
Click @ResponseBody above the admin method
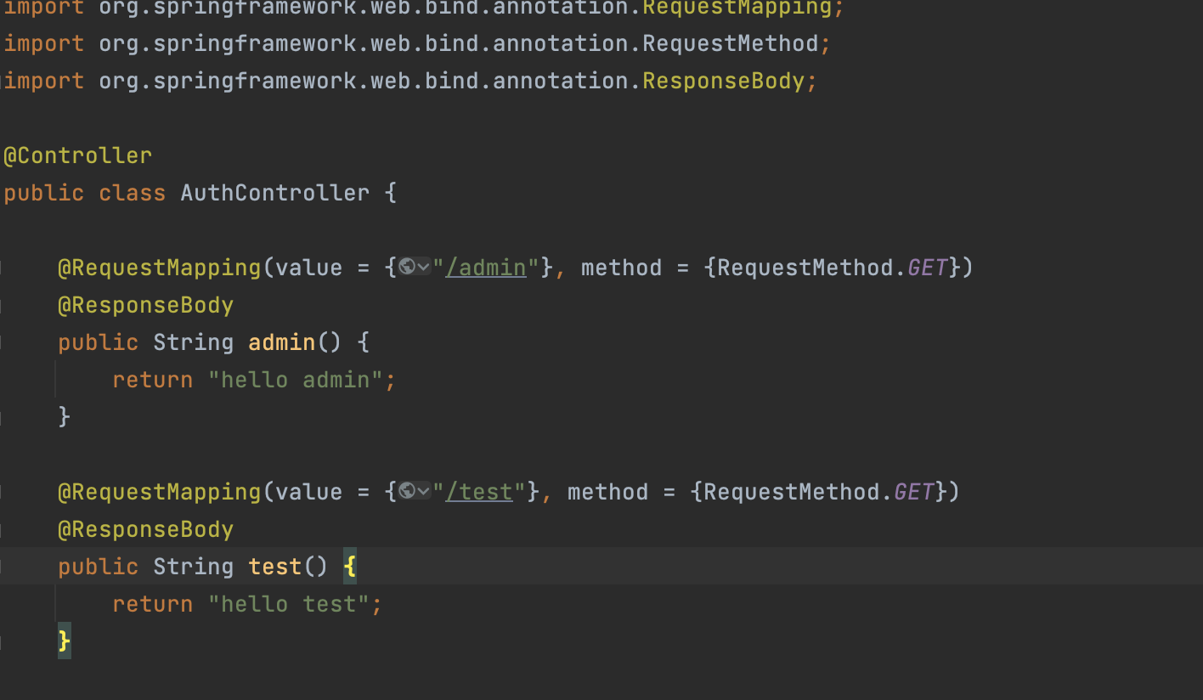[145, 305]
